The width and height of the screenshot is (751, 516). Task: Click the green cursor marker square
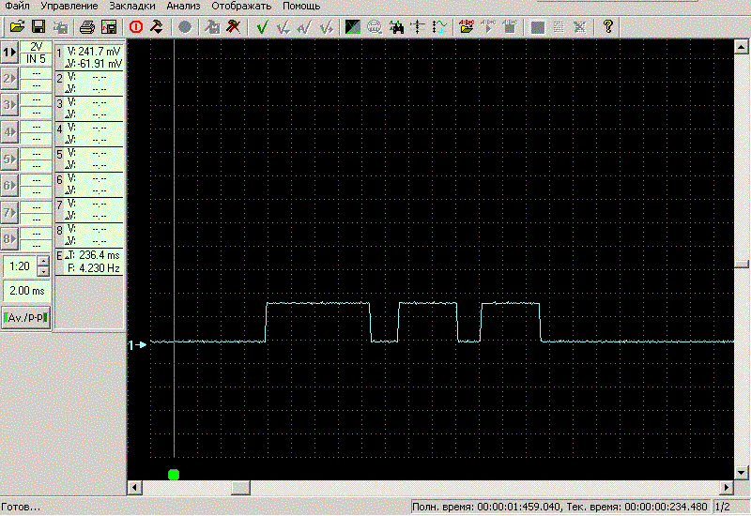tap(174, 475)
